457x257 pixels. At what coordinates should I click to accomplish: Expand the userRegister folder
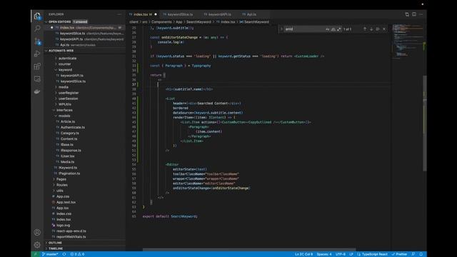(x=69, y=93)
